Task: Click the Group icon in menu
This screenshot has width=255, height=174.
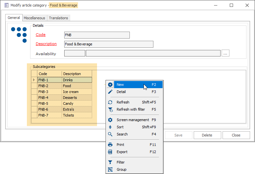Action: pyautogui.click(x=110, y=169)
